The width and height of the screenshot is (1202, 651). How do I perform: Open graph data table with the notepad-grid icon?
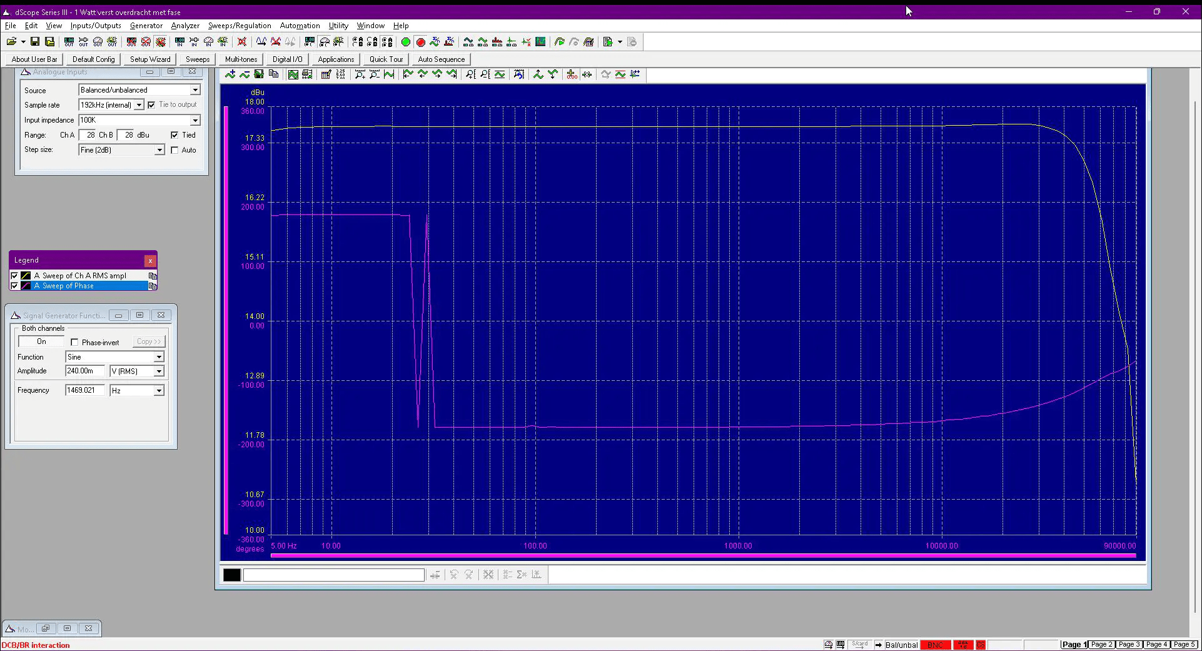(x=326, y=74)
